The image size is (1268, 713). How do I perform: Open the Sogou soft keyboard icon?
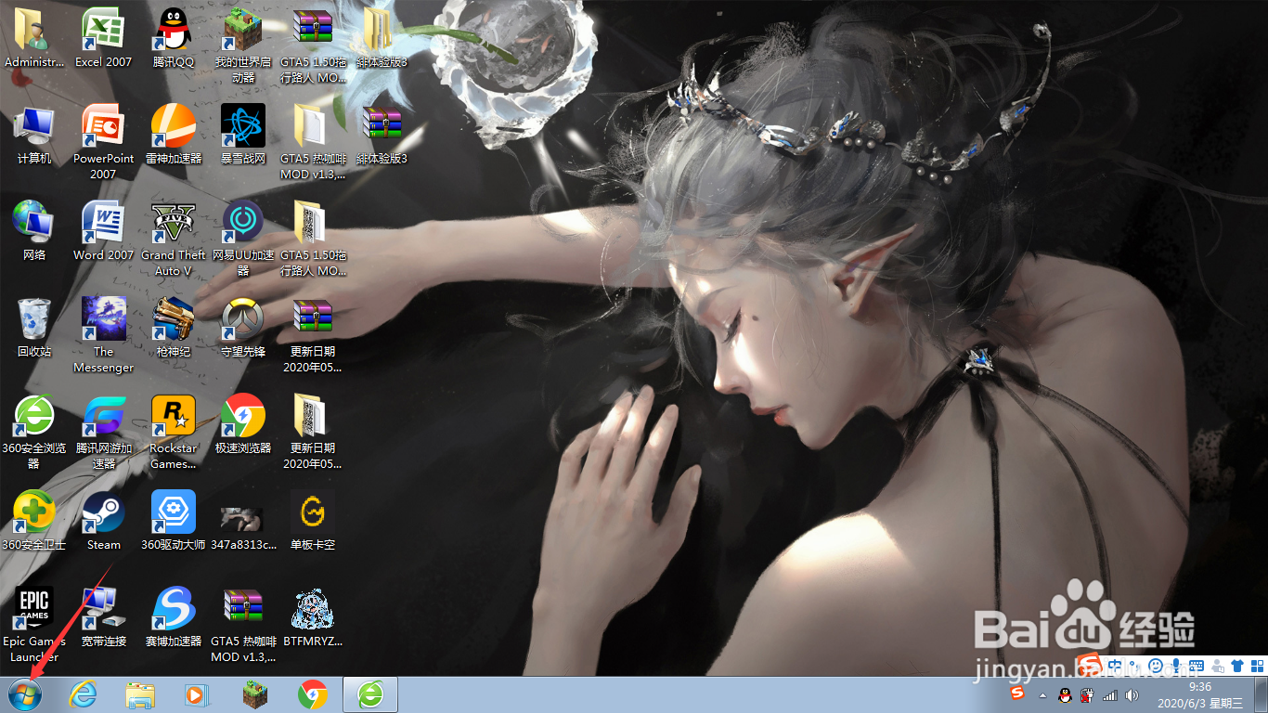click(1197, 665)
